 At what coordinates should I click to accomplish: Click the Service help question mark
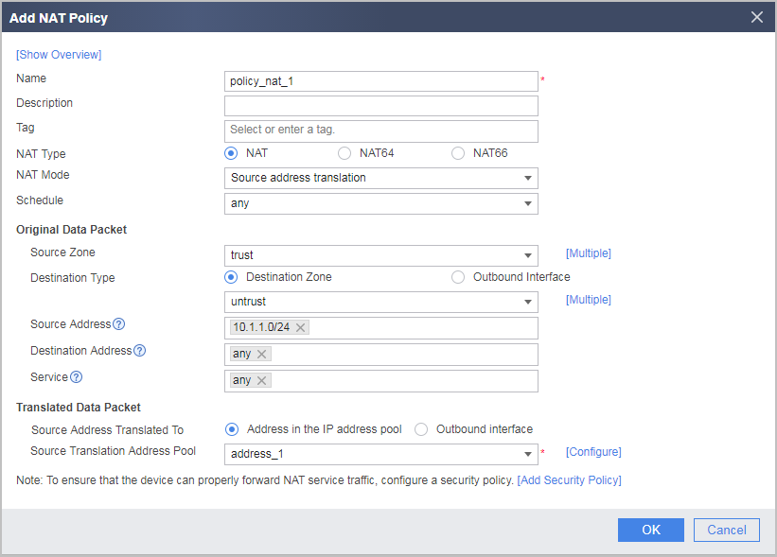pyautogui.click(x=77, y=377)
